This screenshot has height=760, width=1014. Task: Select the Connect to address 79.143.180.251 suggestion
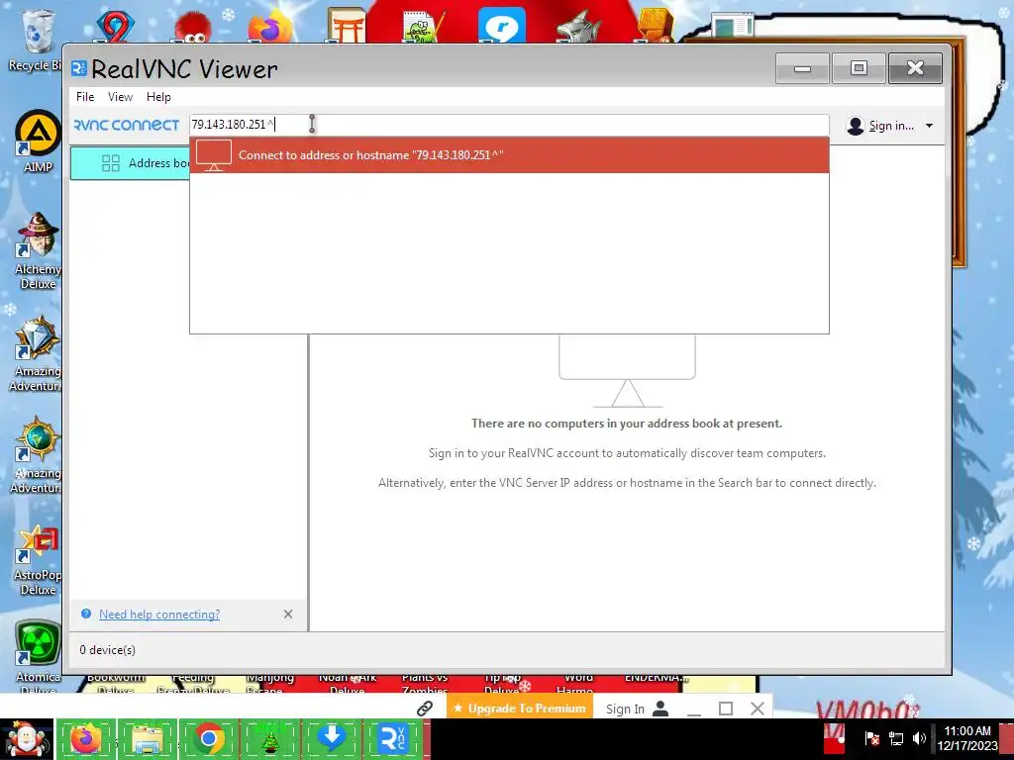509,155
